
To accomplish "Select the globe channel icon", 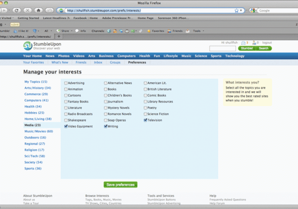I will click(x=109, y=31).
